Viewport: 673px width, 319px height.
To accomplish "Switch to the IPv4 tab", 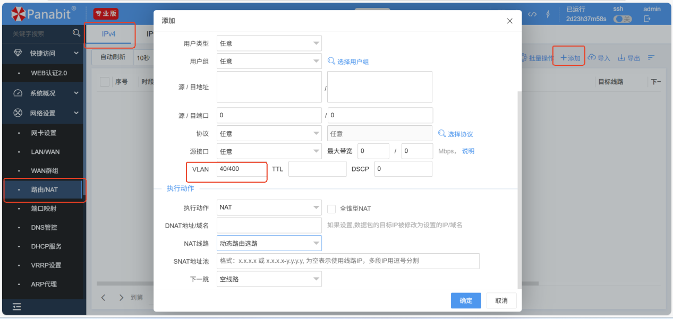I will tap(109, 34).
